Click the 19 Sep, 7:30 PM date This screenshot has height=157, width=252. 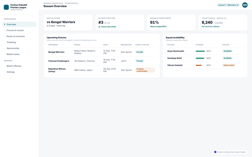point(109,61)
